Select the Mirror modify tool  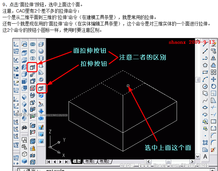214,58
